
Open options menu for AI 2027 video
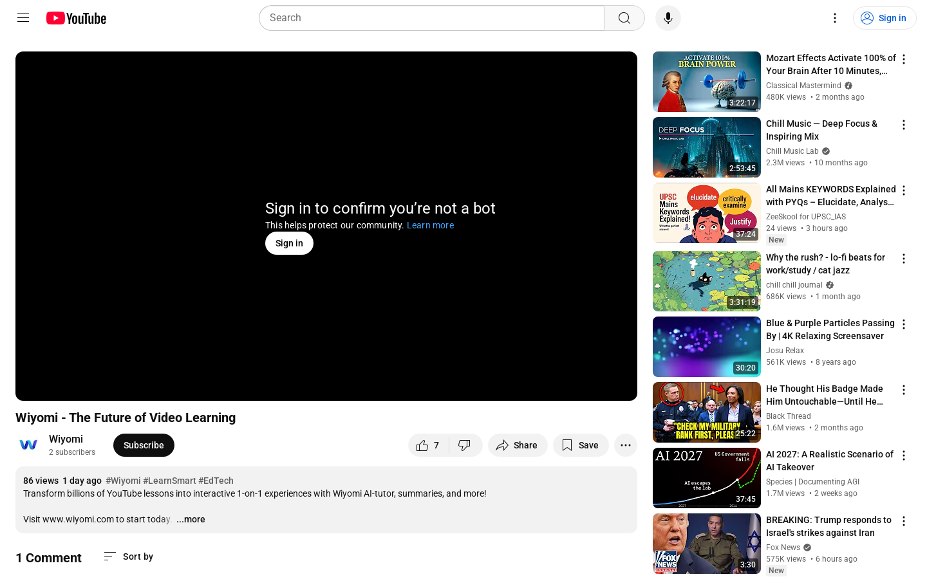pos(904,455)
